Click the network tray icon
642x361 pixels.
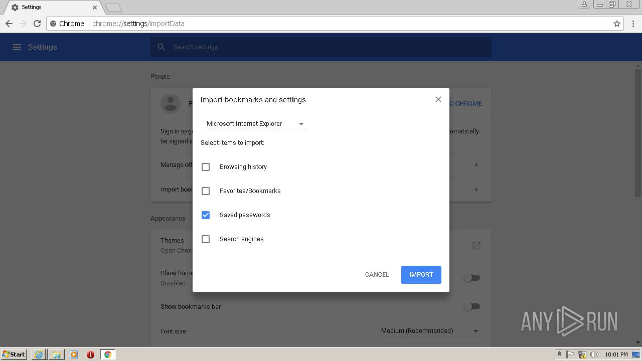click(582, 354)
